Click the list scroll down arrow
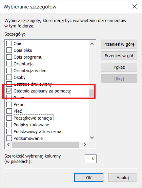 [x=92, y=138]
